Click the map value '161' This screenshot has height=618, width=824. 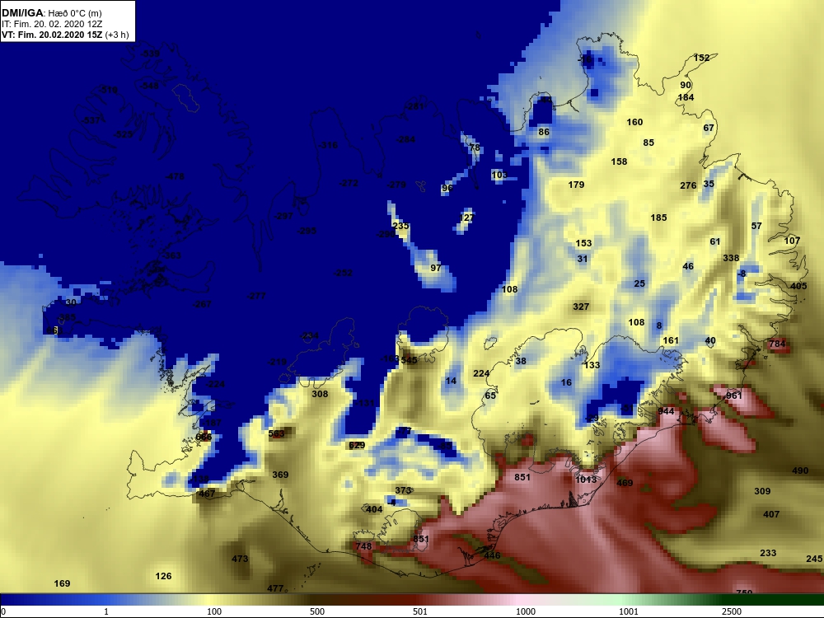pos(671,340)
